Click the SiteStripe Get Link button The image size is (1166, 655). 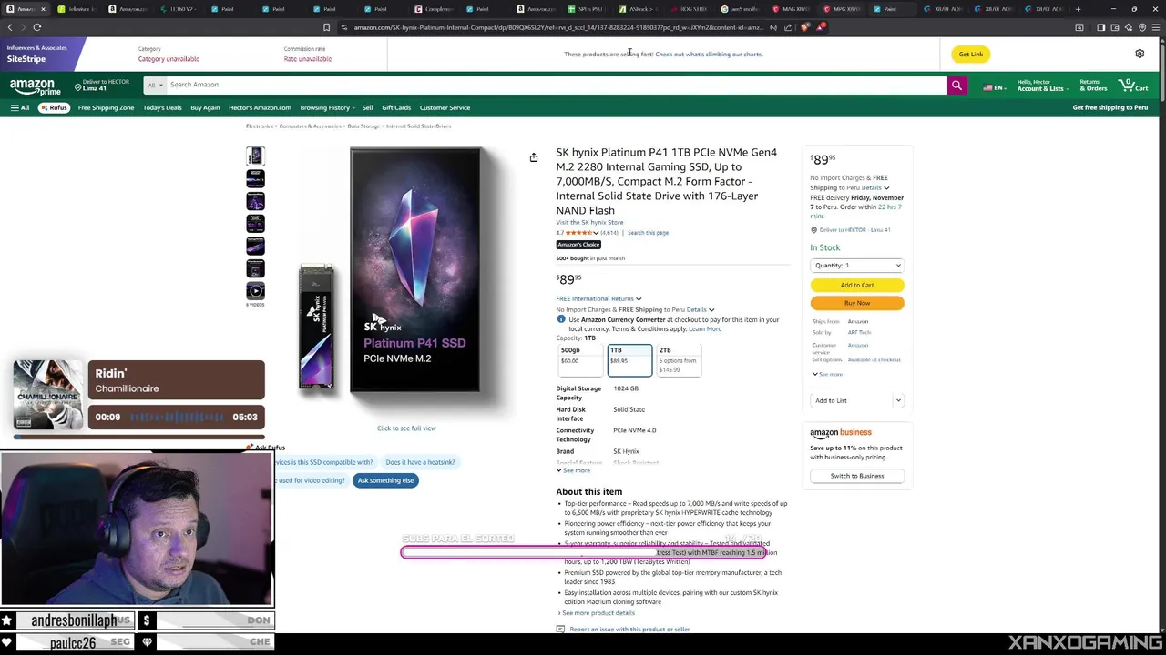971,54
